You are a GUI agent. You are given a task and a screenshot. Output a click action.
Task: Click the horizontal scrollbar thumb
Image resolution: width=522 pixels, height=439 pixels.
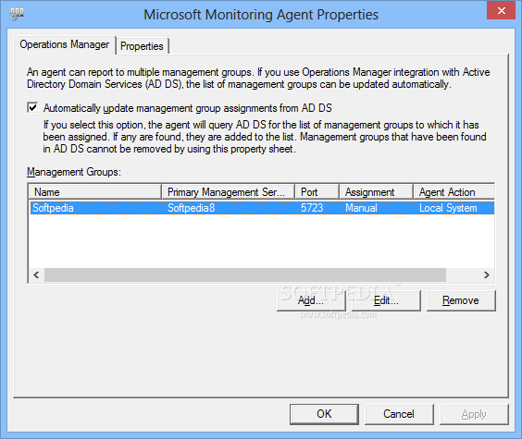(x=245, y=274)
